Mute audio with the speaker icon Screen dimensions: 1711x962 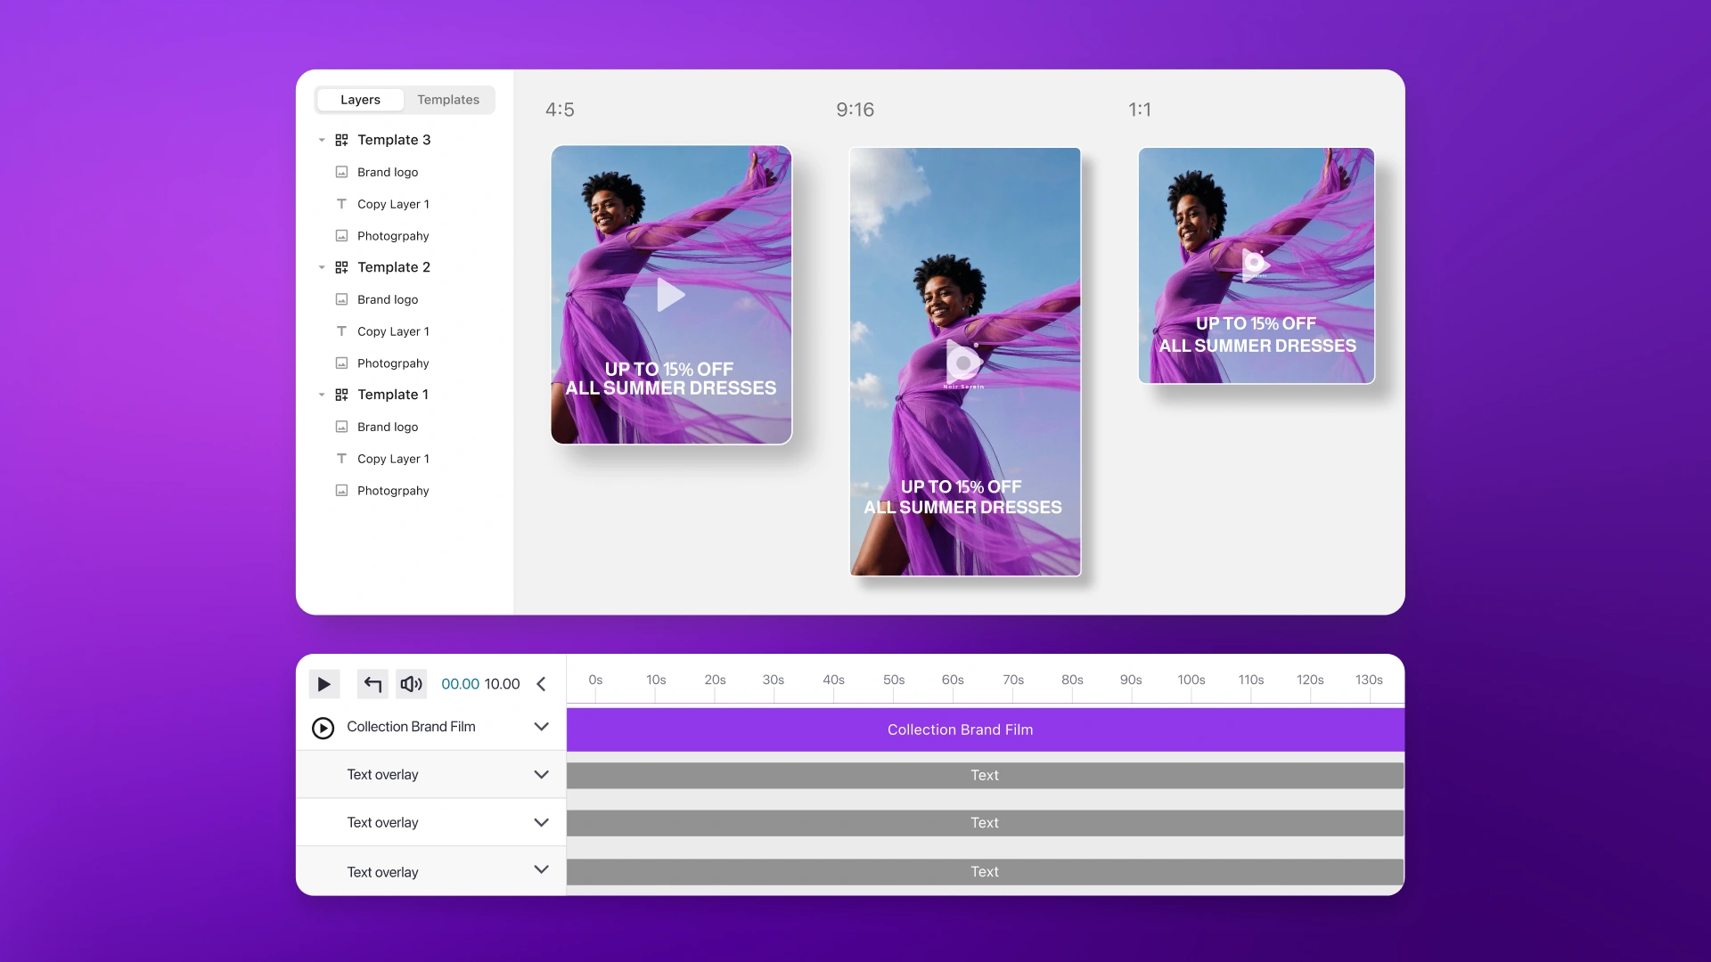(411, 684)
